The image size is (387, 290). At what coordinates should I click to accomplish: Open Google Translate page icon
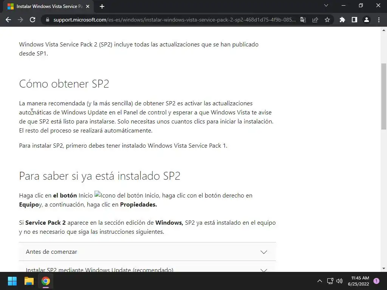pos(303,20)
